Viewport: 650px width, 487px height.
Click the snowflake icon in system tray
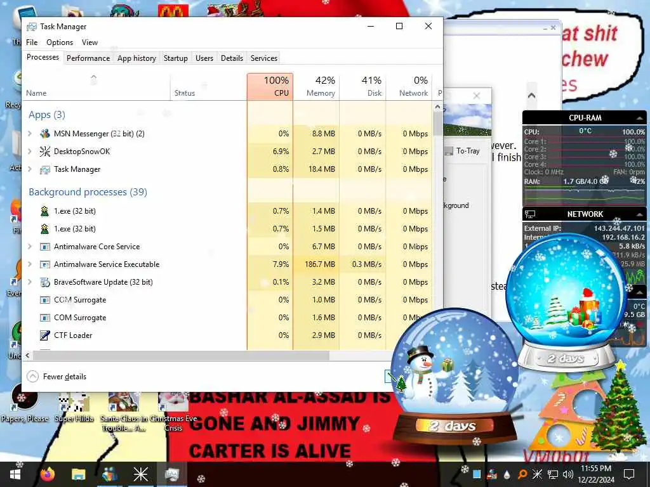point(537,474)
